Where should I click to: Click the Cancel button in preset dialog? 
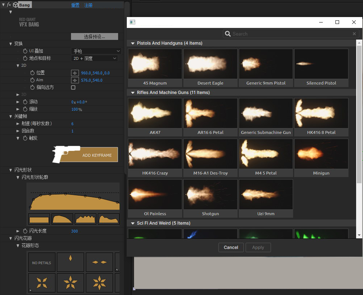pos(231,247)
